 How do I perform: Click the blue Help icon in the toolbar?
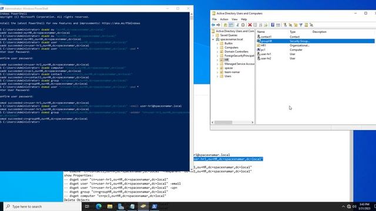click(x=273, y=25)
